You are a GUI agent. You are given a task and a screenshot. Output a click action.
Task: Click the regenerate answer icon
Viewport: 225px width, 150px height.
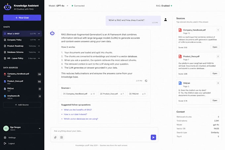pyautogui.click(x=146, y=81)
